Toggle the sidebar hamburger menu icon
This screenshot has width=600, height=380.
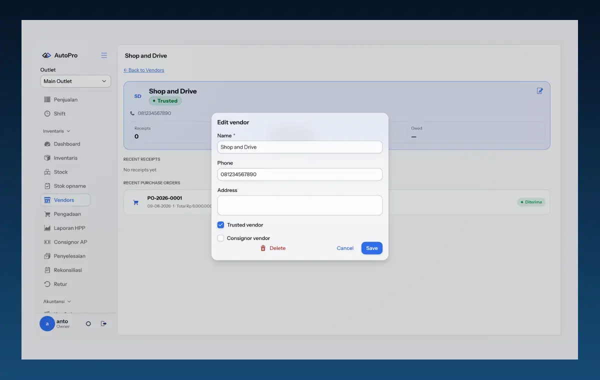point(104,55)
